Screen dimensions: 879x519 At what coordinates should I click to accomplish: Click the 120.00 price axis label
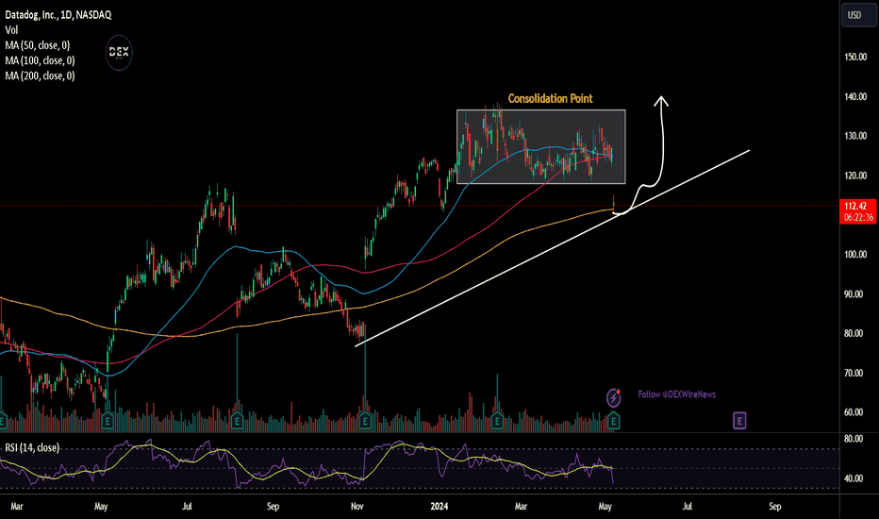coord(855,176)
